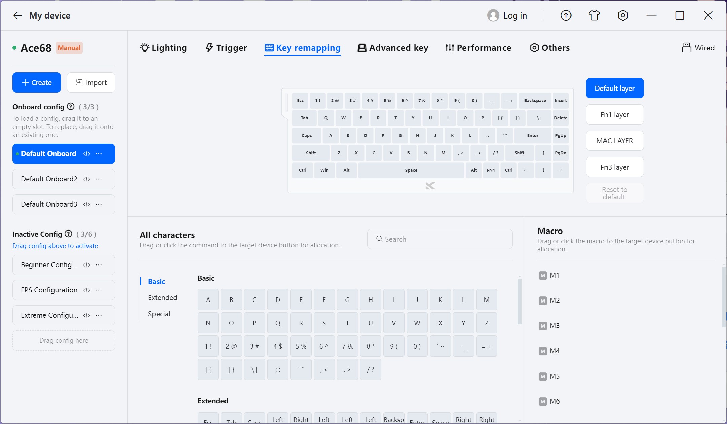Select the Basic character category

click(x=157, y=281)
